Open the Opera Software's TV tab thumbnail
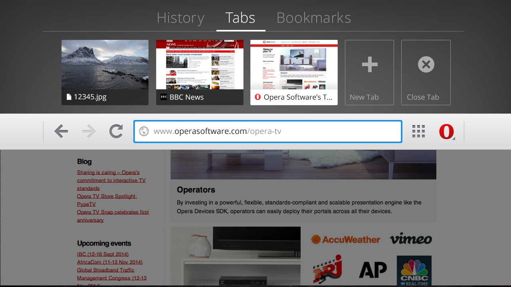The height and width of the screenshot is (287, 511). (x=294, y=73)
